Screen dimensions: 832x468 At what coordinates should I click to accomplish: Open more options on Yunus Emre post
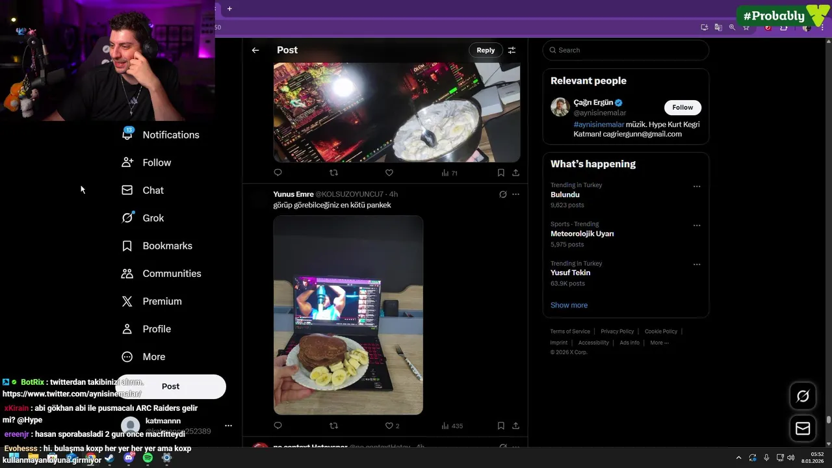point(515,194)
